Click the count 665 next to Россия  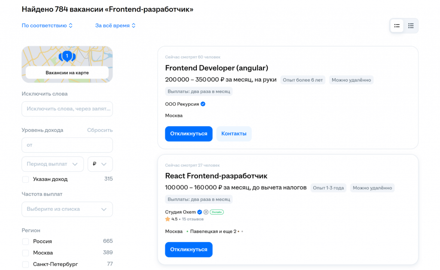tap(108, 241)
